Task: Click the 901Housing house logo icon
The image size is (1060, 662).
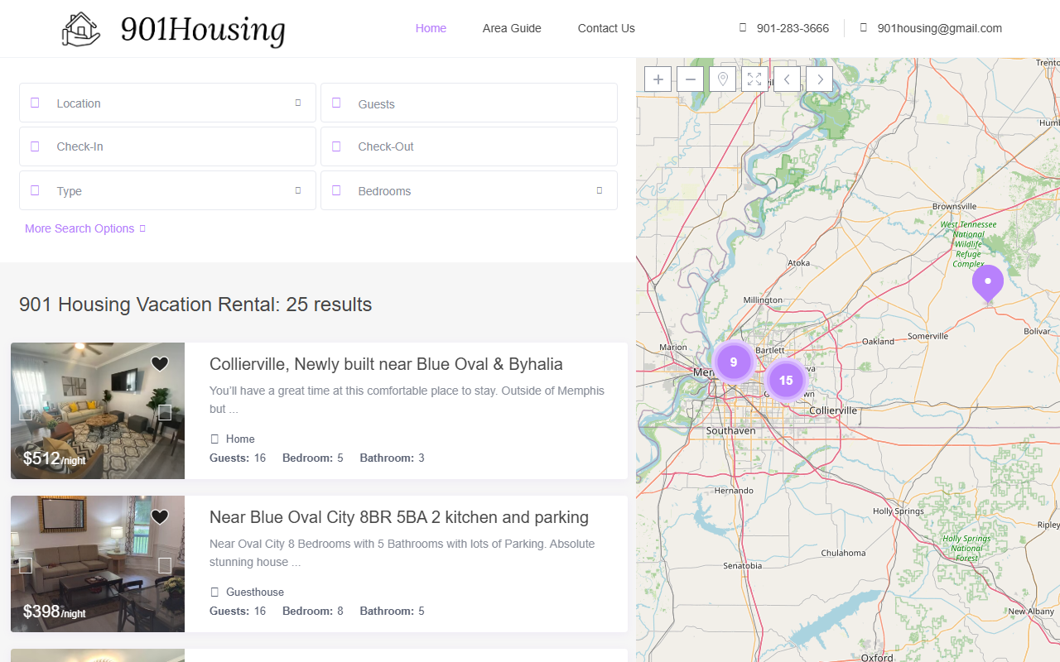Action: pyautogui.click(x=81, y=29)
